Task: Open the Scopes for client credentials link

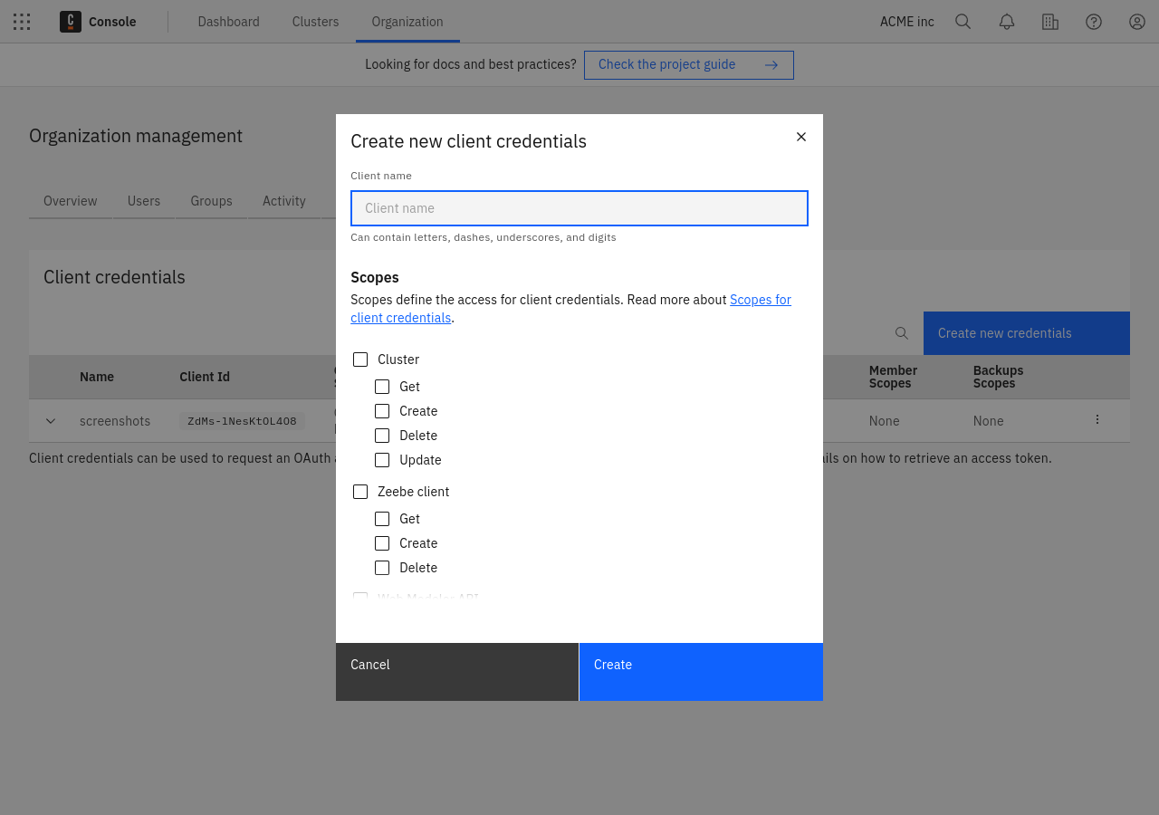Action: pos(760,300)
